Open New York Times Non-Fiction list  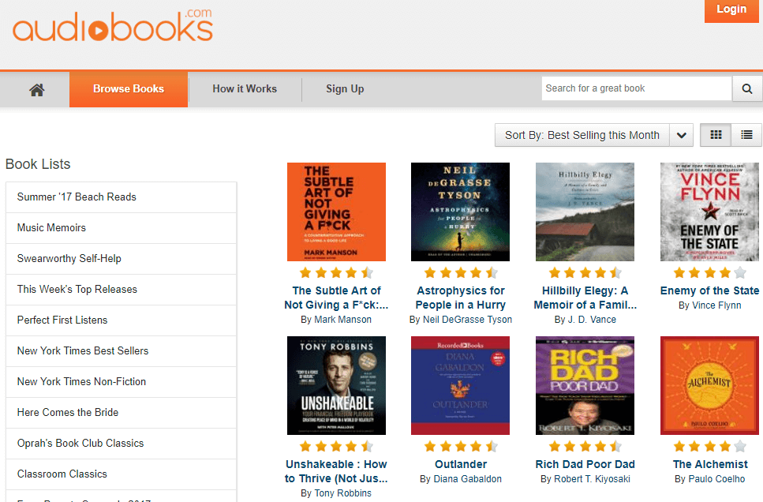tap(122, 382)
